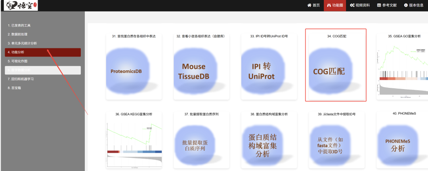Viewport: 428px width, 171px height.
Task: Click title 39. 从fasta文件中提取ID号
Action: (x=336, y=114)
